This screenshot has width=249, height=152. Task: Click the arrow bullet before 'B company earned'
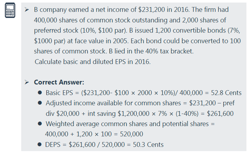point(27,10)
